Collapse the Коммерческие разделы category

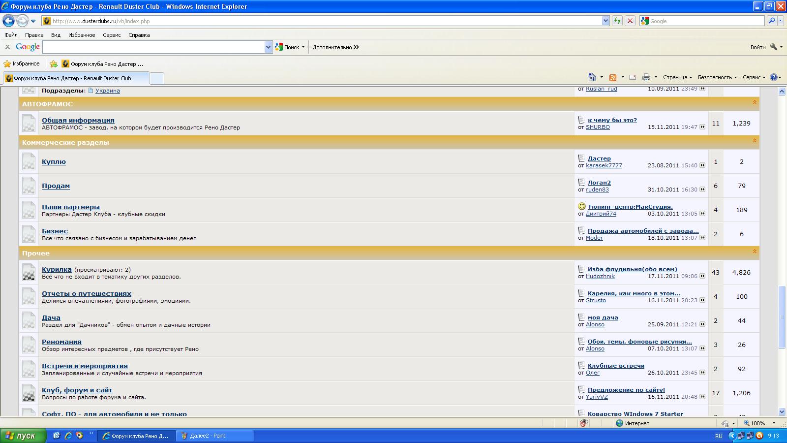pos(754,141)
